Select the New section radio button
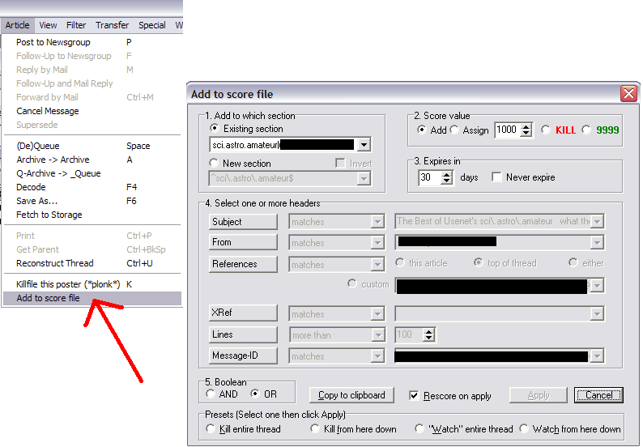Screen dimensions: 643x447 click(x=215, y=164)
